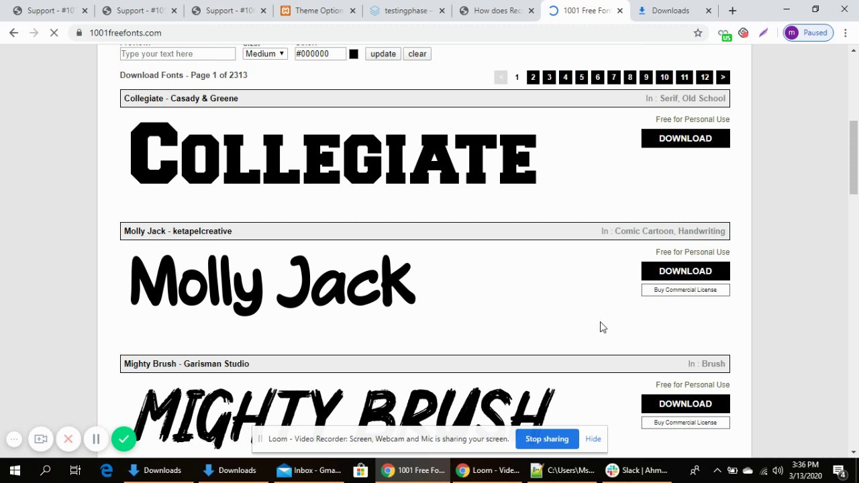This screenshot has height=483, width=859.
Task: Open Microsoft Edge from the taskbar
Action: pos(106,470)
